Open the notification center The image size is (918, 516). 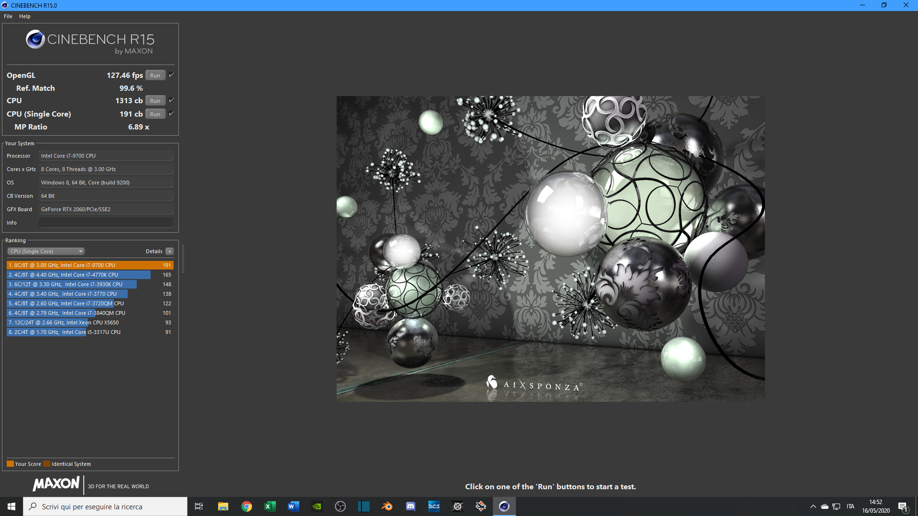pyautogui.click(x=903, y=506)
